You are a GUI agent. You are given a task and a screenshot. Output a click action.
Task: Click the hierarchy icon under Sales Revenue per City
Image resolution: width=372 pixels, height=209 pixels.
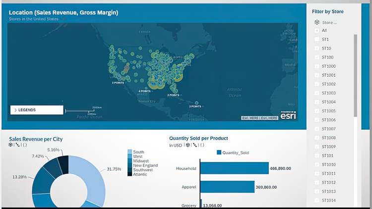[x=17, y=145]
